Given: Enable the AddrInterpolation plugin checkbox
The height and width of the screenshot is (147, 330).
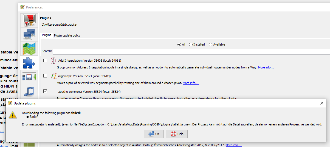Looking at the screenshot, I should pyautogui.click(x=45, y=61).
